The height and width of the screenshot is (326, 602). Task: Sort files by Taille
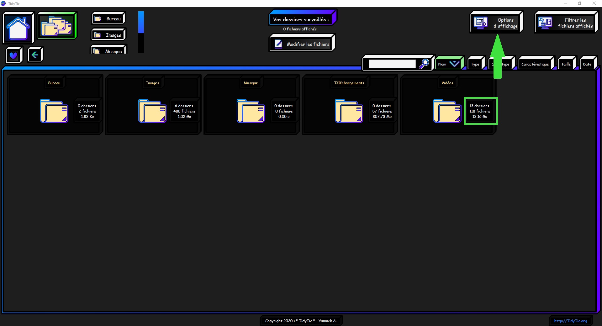566,64
